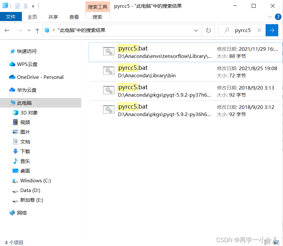Switch to the 查看 ribbon tab
This screenshot has height=246, width=283.
(74, 17)
